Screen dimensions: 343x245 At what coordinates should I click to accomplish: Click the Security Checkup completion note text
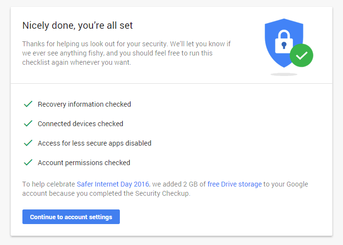pos(165,189)
